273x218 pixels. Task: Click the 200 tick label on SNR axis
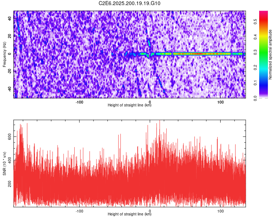coord(10,184)
